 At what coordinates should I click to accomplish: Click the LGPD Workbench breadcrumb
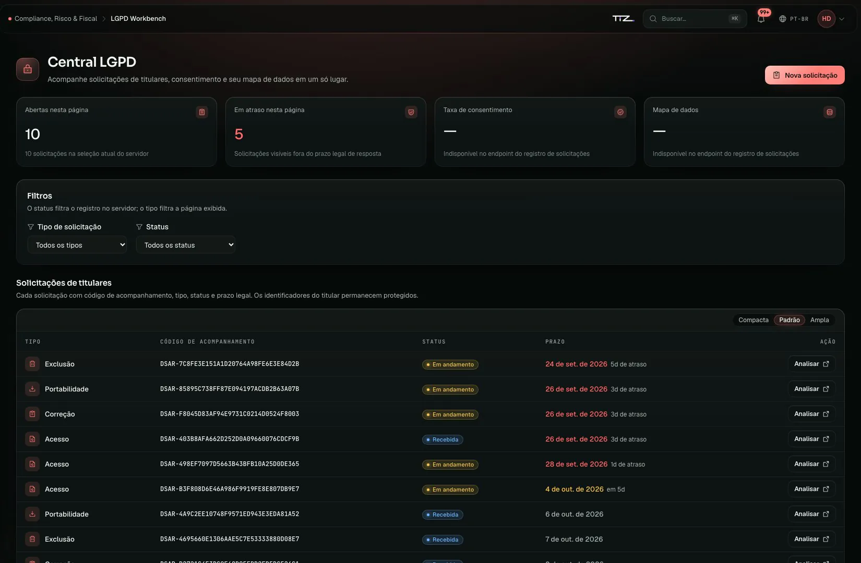(x=138, y=19)
